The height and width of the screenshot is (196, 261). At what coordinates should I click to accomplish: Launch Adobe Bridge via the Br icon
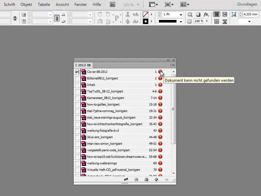point(112,5)
